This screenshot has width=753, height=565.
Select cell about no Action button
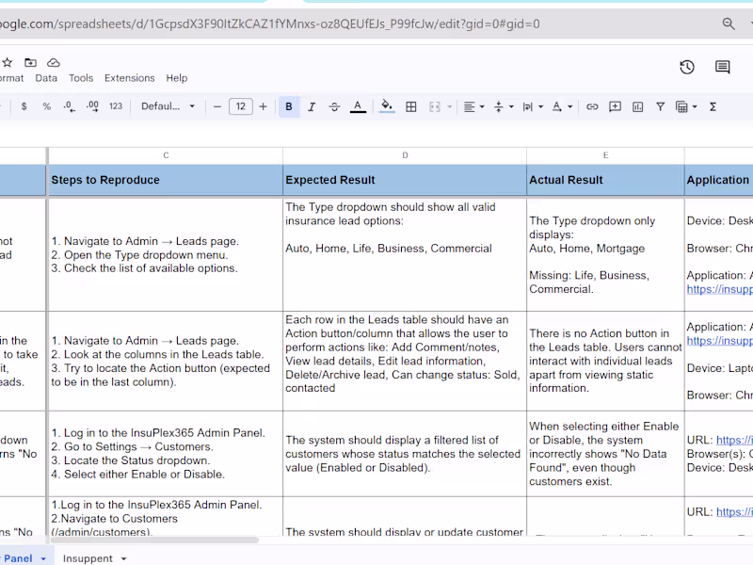[x=605, y=361]
